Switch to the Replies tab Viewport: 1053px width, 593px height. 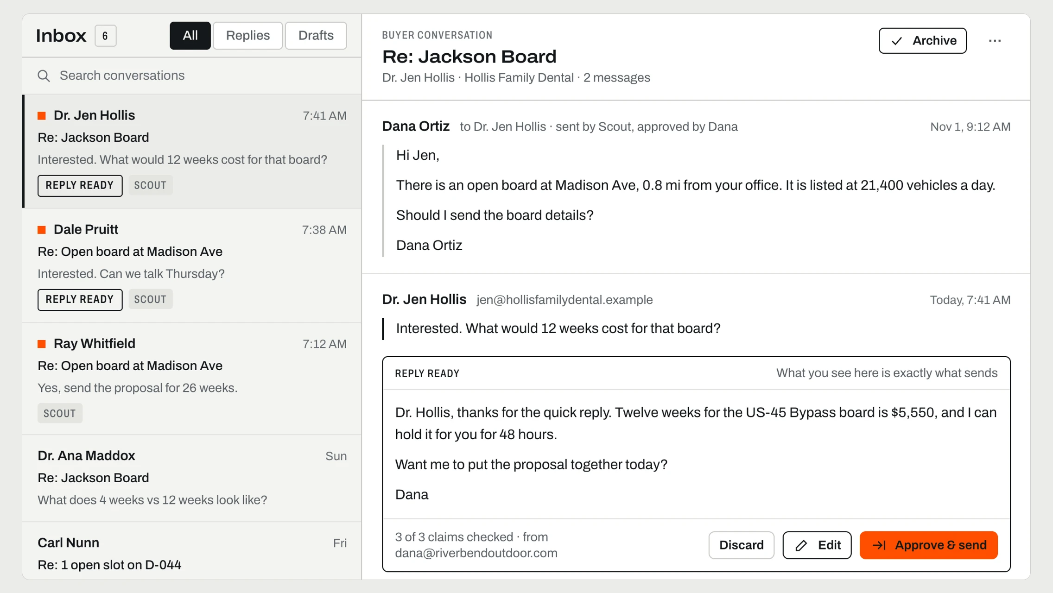pos(248,36)
